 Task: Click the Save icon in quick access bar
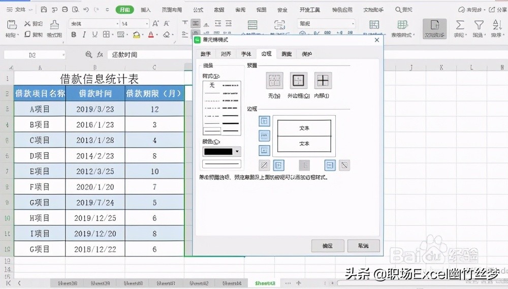pos(44,10)
